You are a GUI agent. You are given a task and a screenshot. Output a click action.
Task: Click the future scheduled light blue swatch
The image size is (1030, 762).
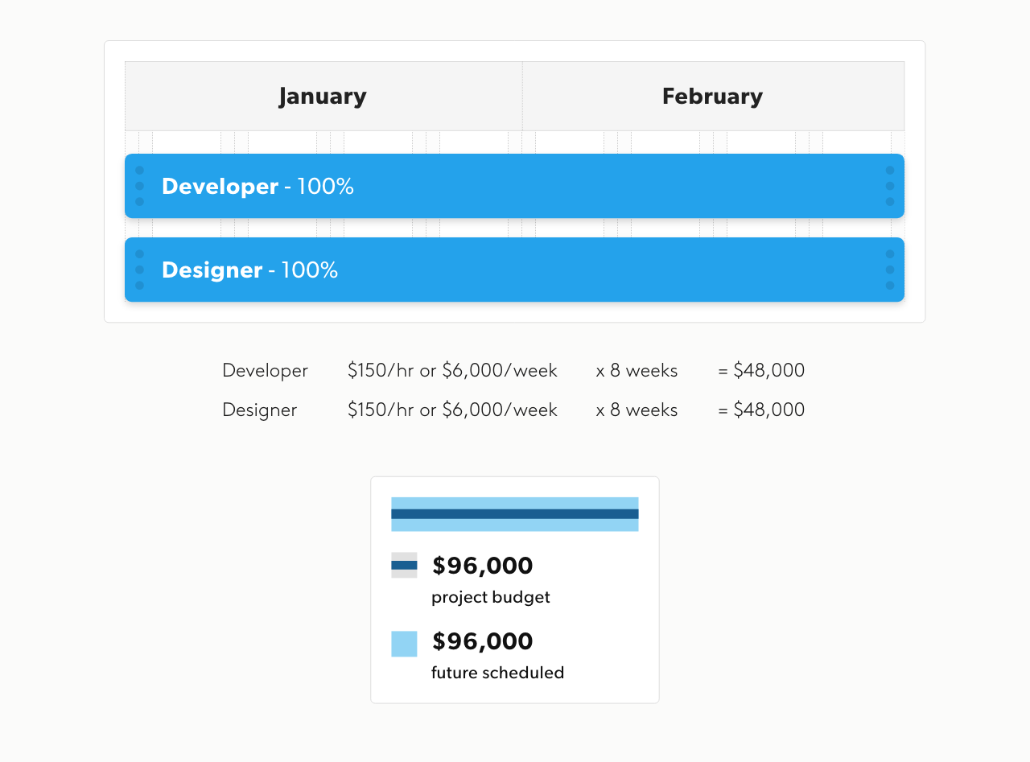[404, 644]
